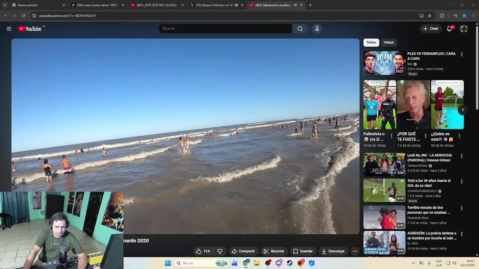Start voice search with the microphone
This screenshot has width=479, height=269.
(317, 29)
